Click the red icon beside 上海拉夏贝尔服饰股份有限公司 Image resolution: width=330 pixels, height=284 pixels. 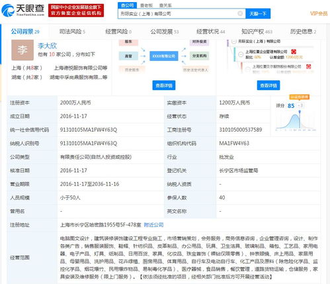(308, 66)
